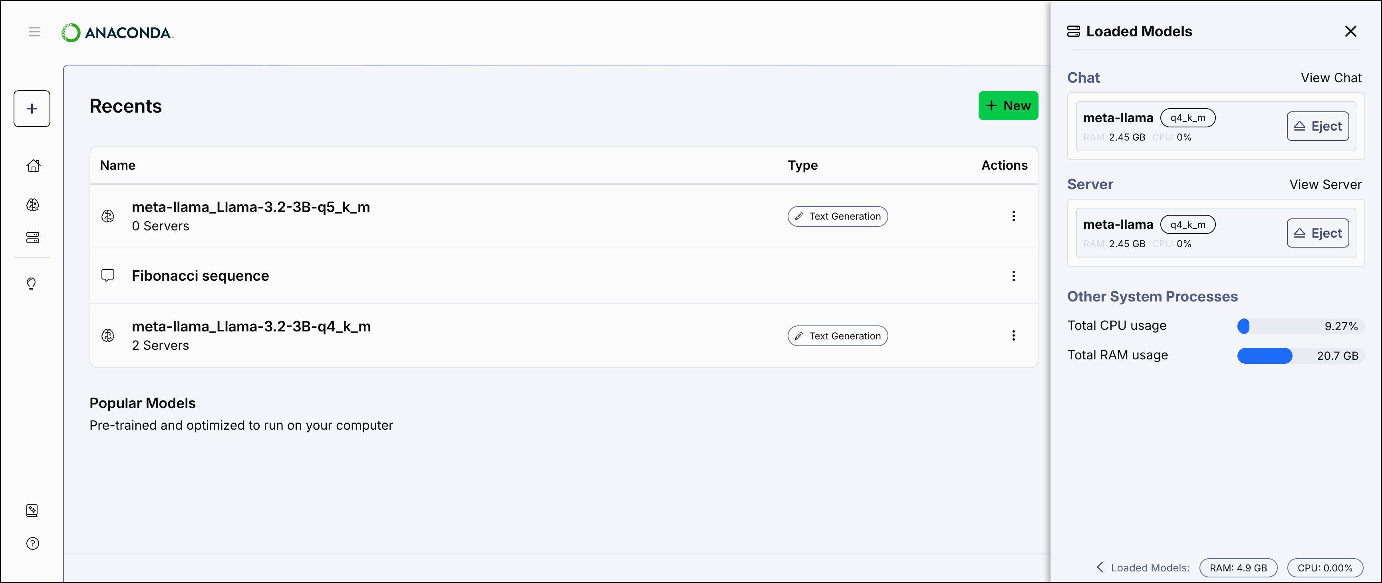Click the Loaded Models panel header icon

(x=1074, y=31)
